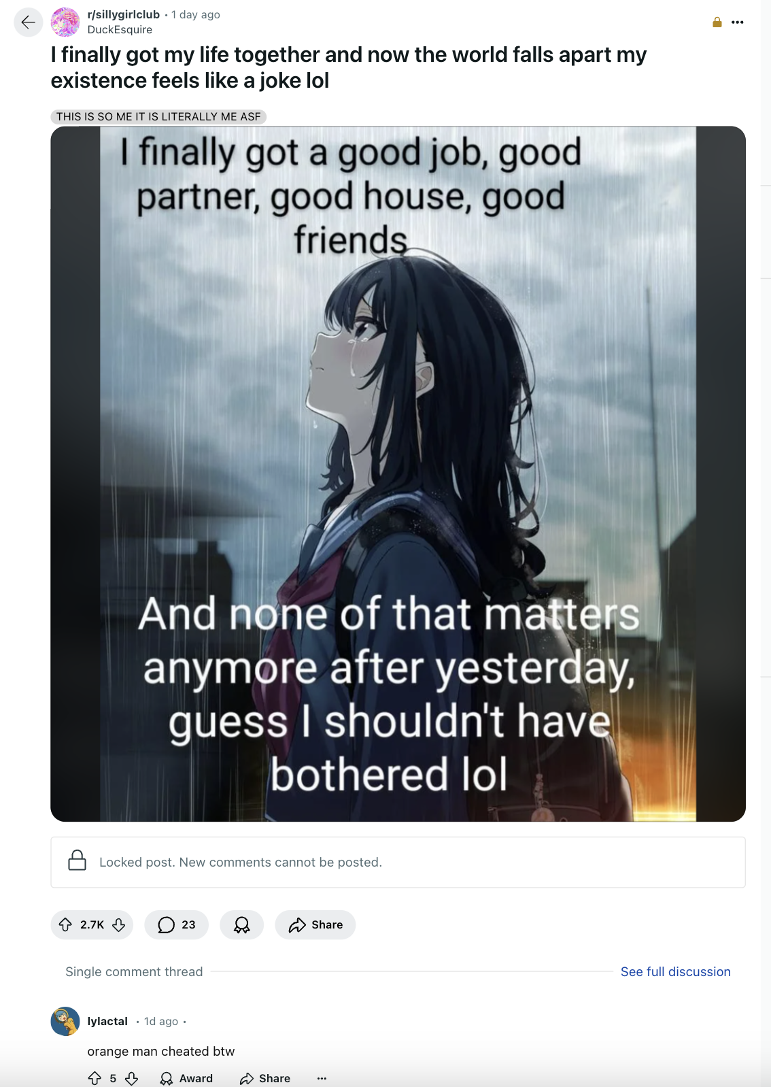
Task: Click the gold lock icon near post options
Action: click(x=717, y=22)
